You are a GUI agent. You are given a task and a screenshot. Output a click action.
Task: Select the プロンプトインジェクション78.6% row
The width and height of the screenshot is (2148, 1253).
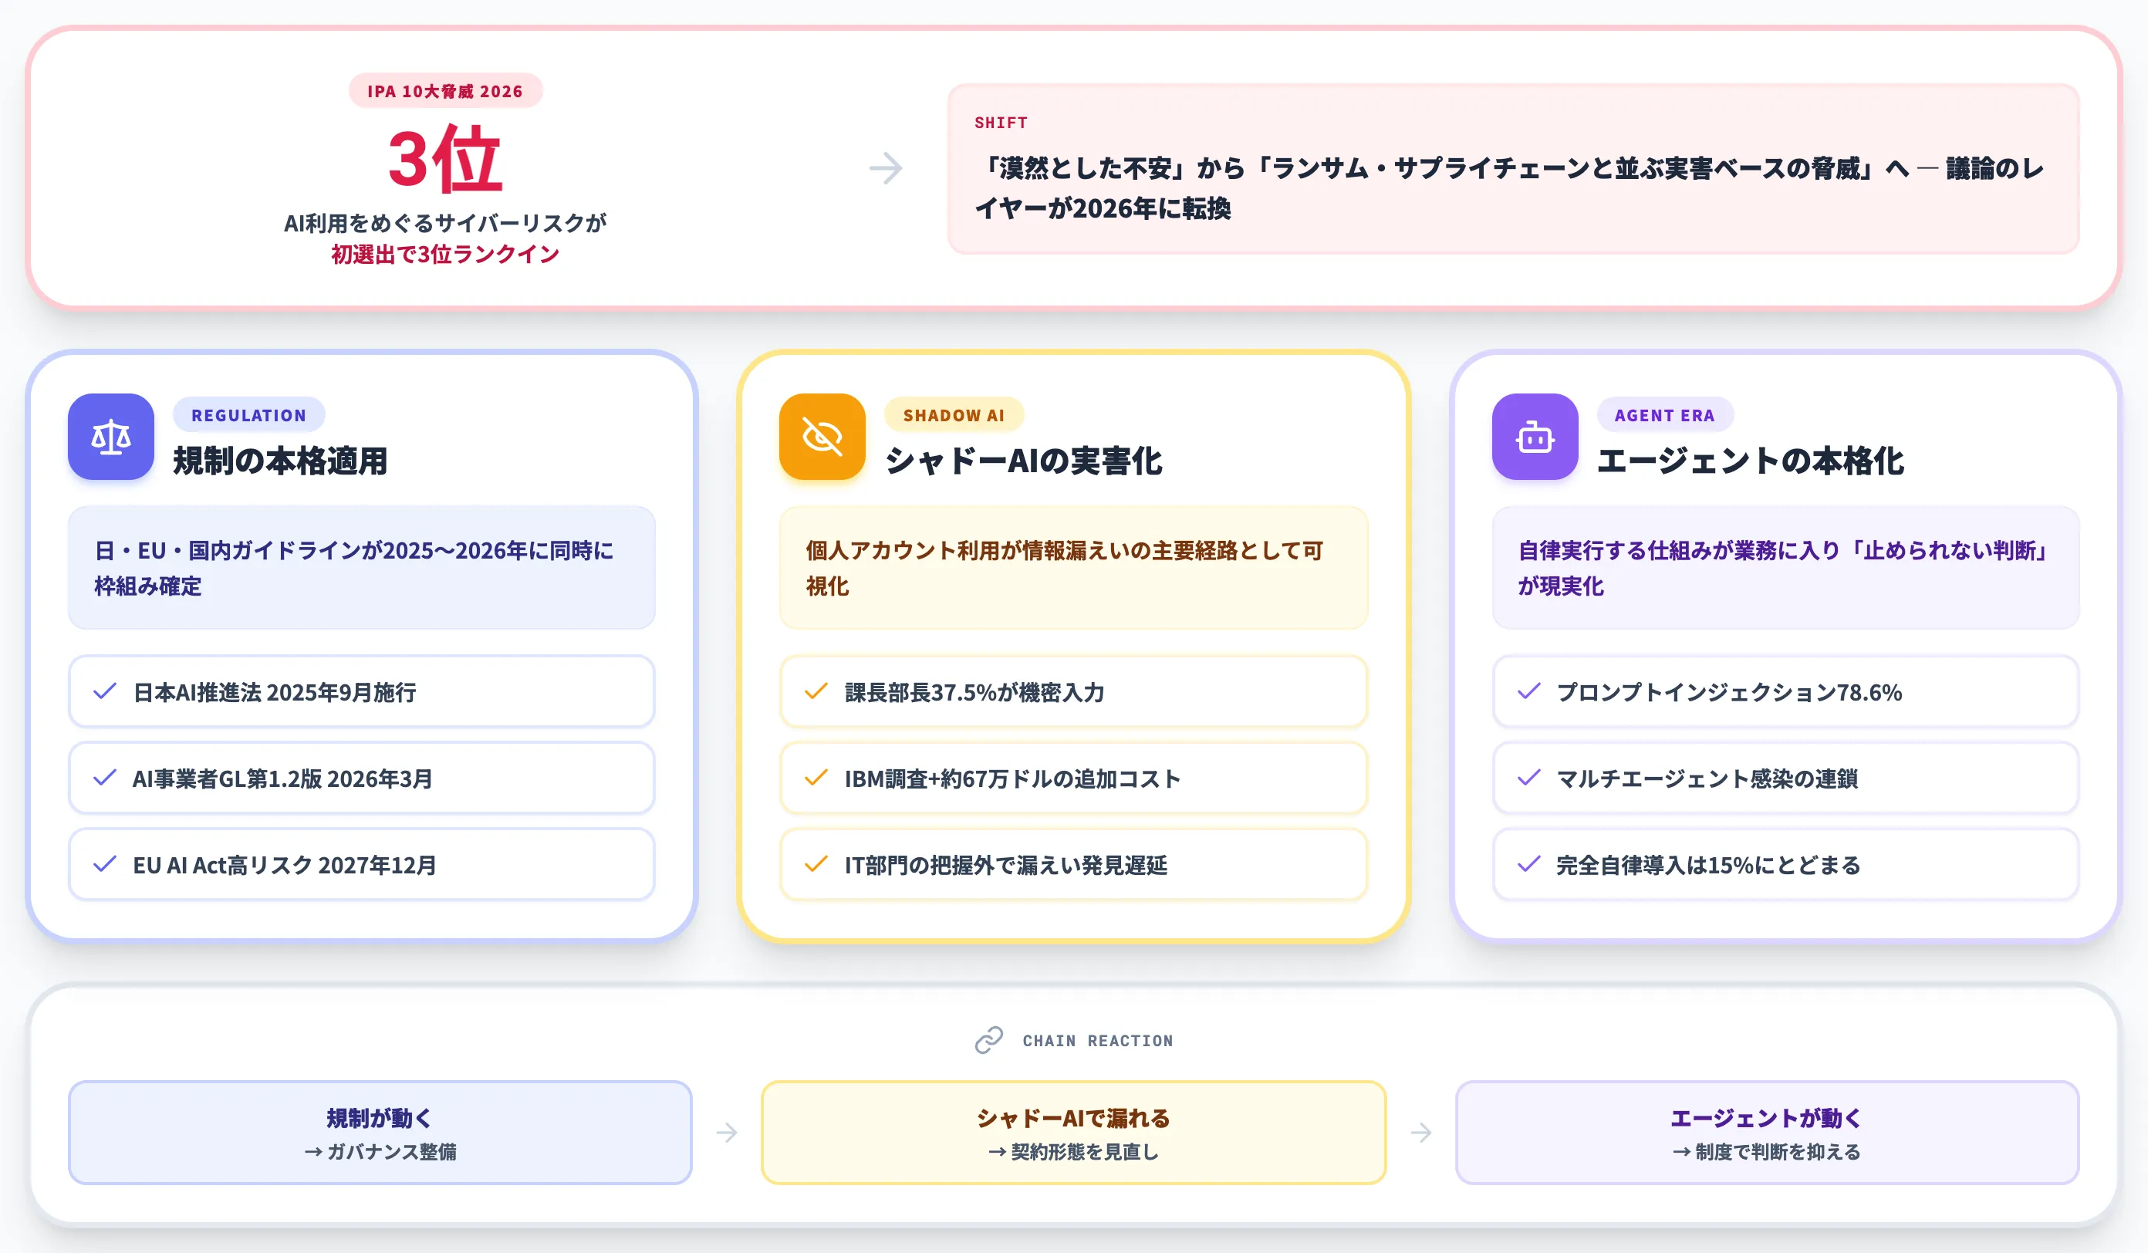pos(1785,691)
